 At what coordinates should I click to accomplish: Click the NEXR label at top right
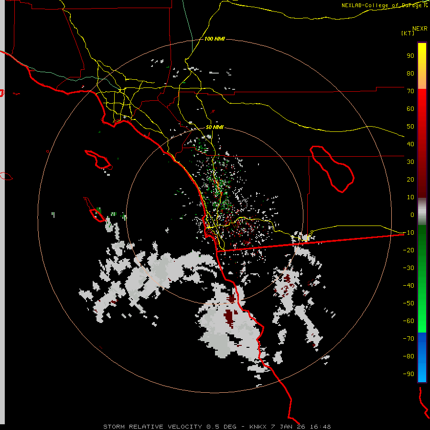pos(420,29)
